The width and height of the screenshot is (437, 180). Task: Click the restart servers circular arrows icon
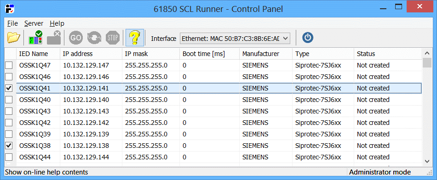point(94,38)
